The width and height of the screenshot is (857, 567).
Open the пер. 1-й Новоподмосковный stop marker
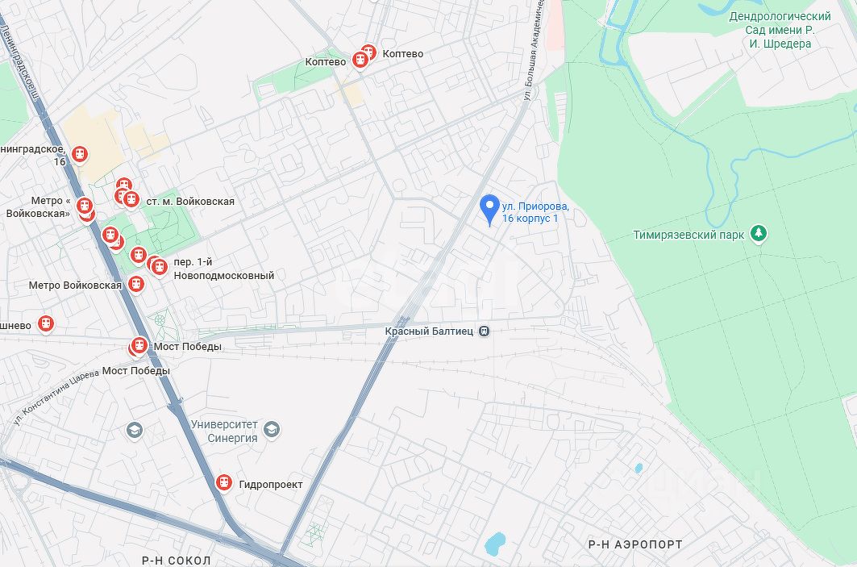159,268
